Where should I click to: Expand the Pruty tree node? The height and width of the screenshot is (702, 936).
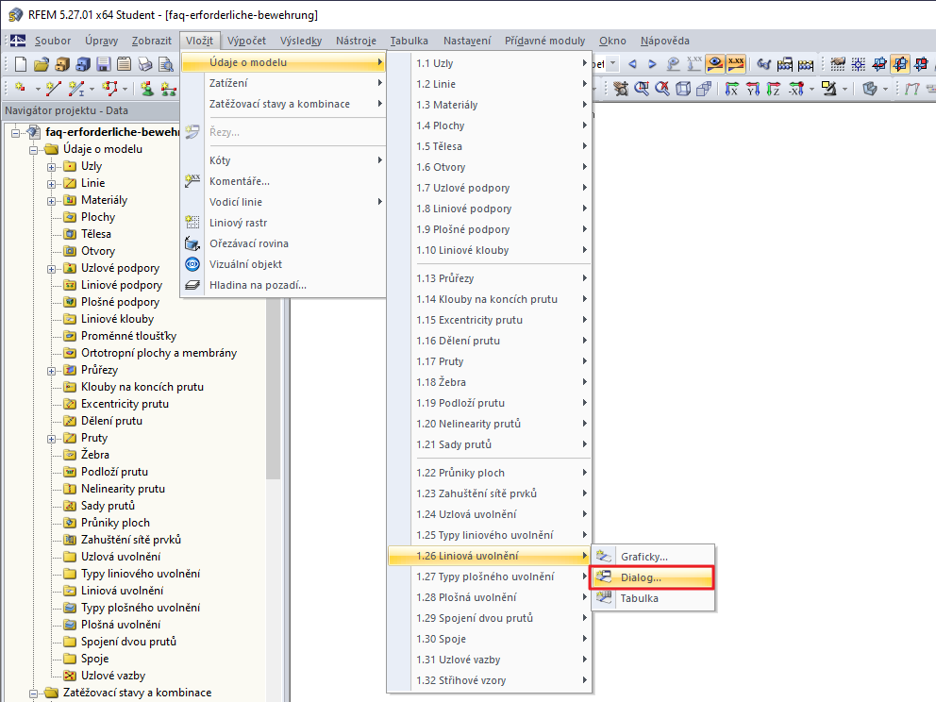coord(51,438)
